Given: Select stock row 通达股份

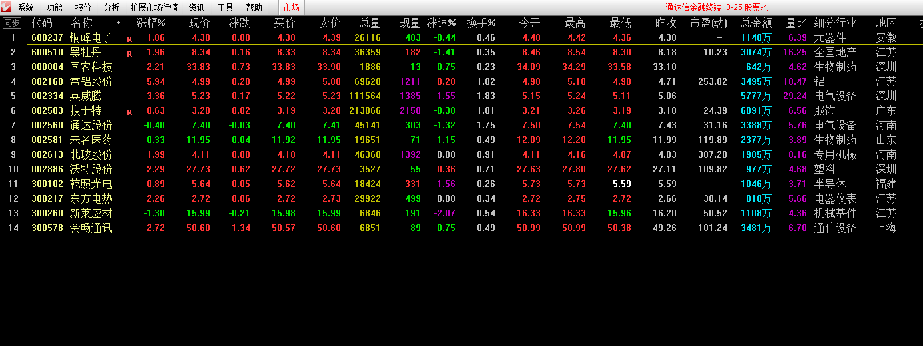Looking at the screenshot, I should 461,125.
